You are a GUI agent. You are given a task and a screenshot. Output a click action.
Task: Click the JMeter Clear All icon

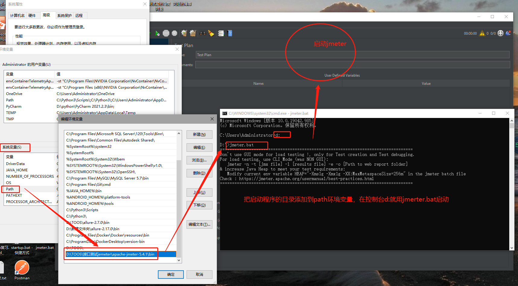(x=193, y=33)
